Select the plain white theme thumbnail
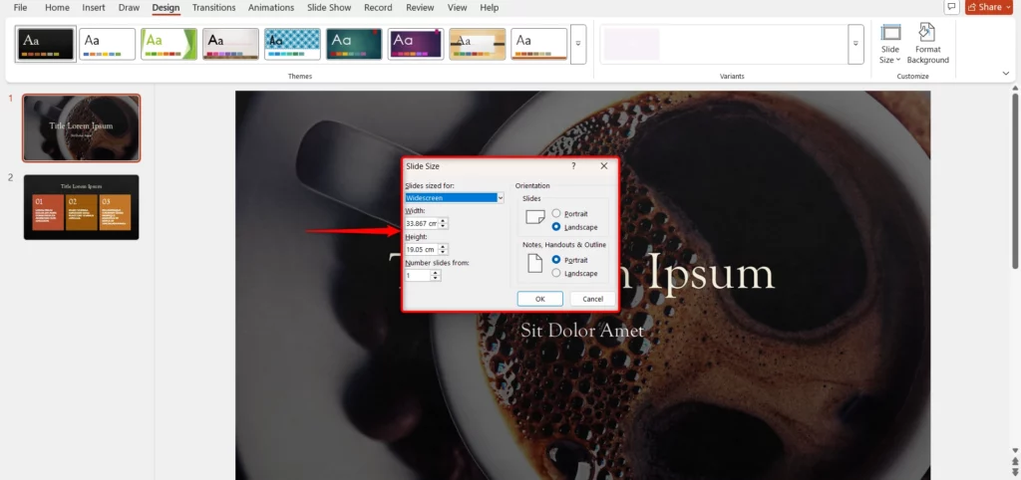 coord(108,44)
